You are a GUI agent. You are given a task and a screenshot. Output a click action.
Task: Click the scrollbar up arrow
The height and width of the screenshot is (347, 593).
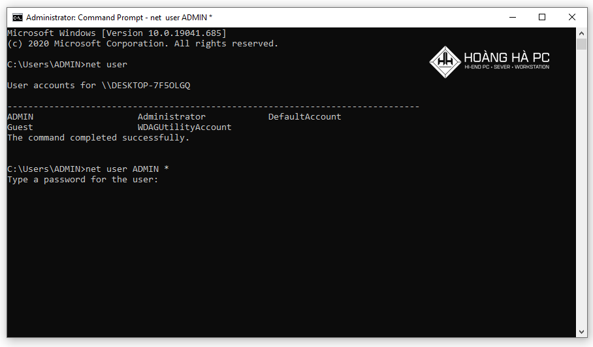click(582, 33)
